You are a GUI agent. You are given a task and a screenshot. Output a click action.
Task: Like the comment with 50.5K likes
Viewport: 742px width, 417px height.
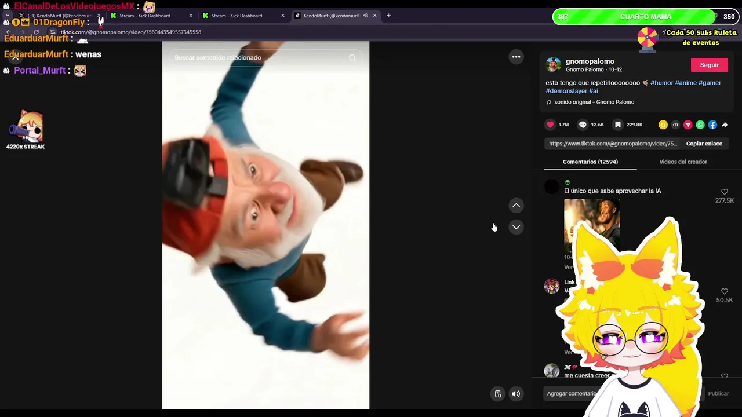(724, 291)
